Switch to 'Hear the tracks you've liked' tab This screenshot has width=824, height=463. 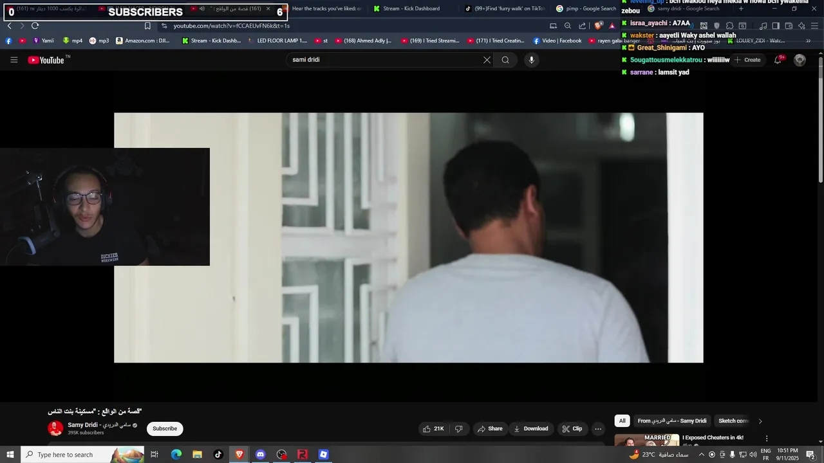point(326,8)
